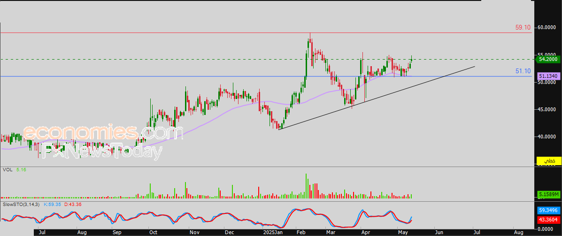Click the 40.0000 price axis label
This screenshot has width=562, height=236.
click(547, 137)
